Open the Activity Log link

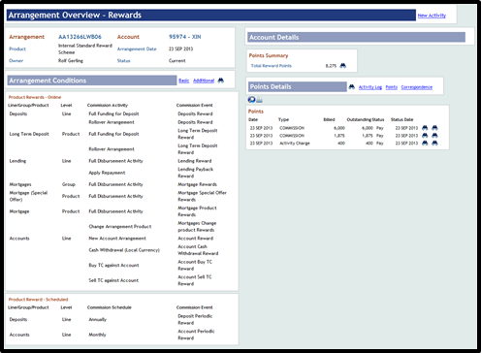coord(370,87)
